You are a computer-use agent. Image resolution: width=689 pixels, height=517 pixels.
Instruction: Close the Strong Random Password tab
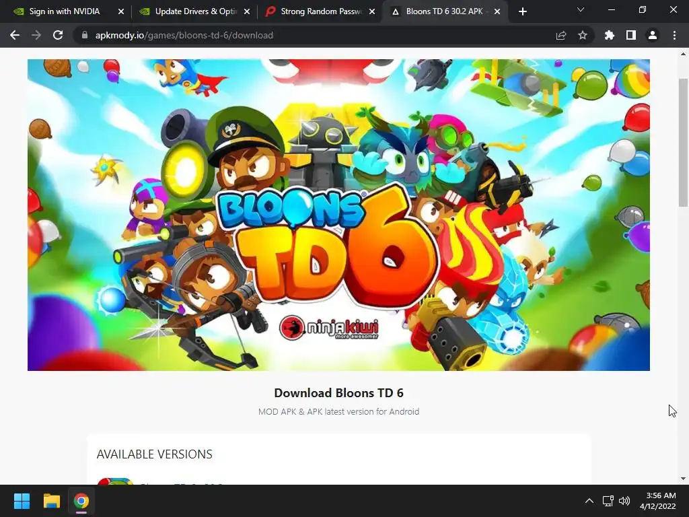[372, 11]
